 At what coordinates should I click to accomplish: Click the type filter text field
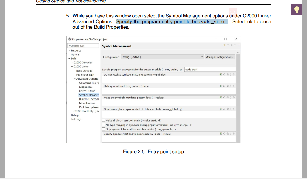click(x=83, y=46)
